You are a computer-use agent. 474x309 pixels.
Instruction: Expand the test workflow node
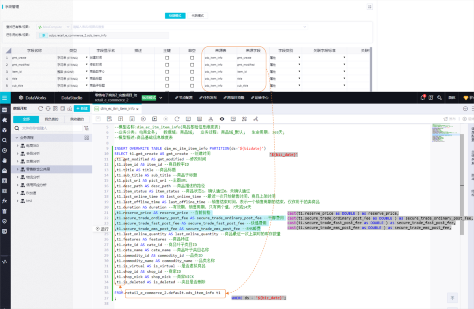click(x=18, y=201)
